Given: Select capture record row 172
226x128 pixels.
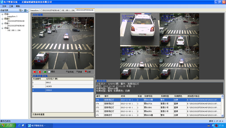Looking at the screenshot, I should (158, 111).
